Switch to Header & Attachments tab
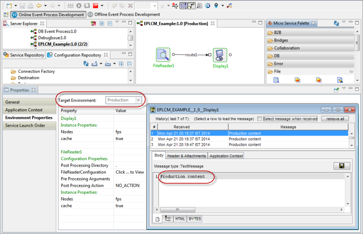 tap(186, 156)
